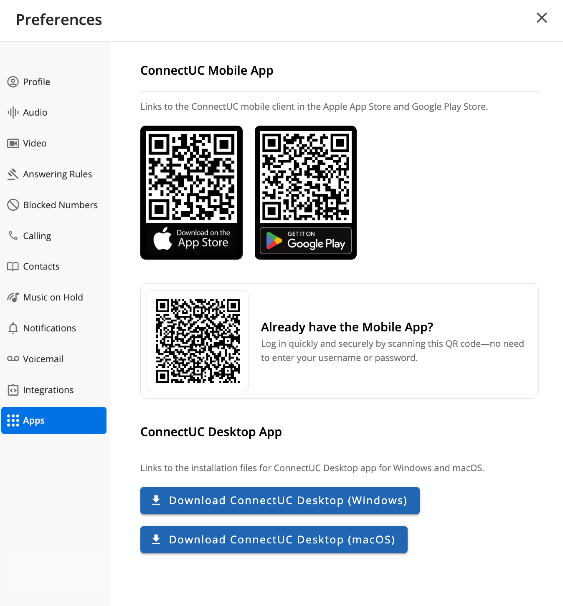Viewport: 563px width, 606px height.
Task: Go to Notifications settings
Action: click(x=54, y=328)
